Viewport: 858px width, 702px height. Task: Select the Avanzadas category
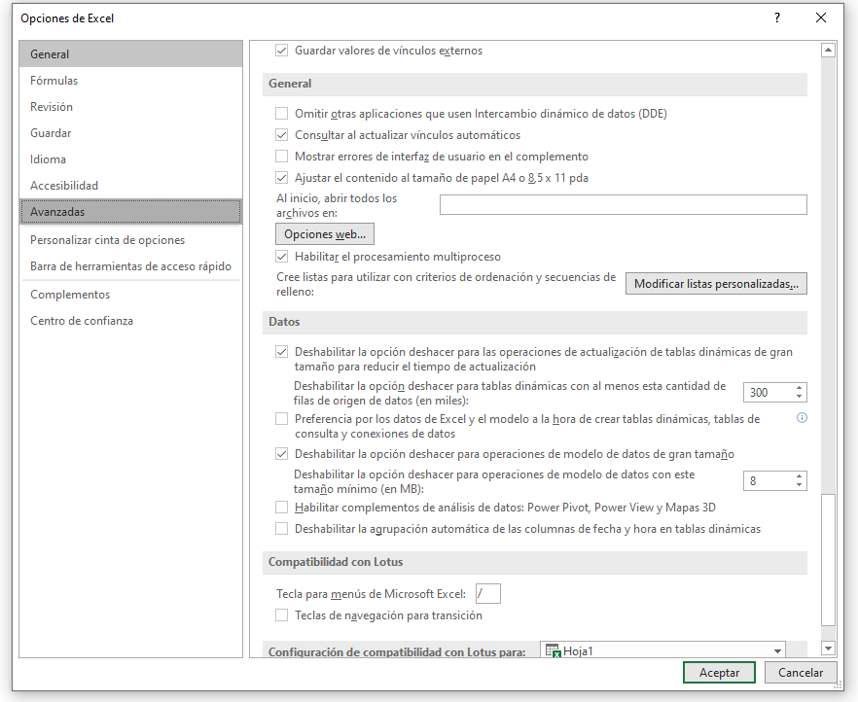coord(130,212)
